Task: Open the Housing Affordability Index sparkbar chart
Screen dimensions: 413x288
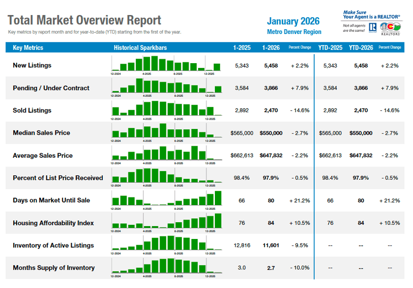Action: pos(167,221)
